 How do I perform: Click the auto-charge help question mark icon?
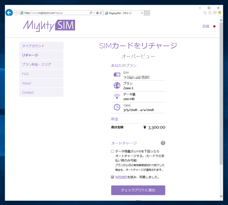pyautogui.click(x=163, y=143)
